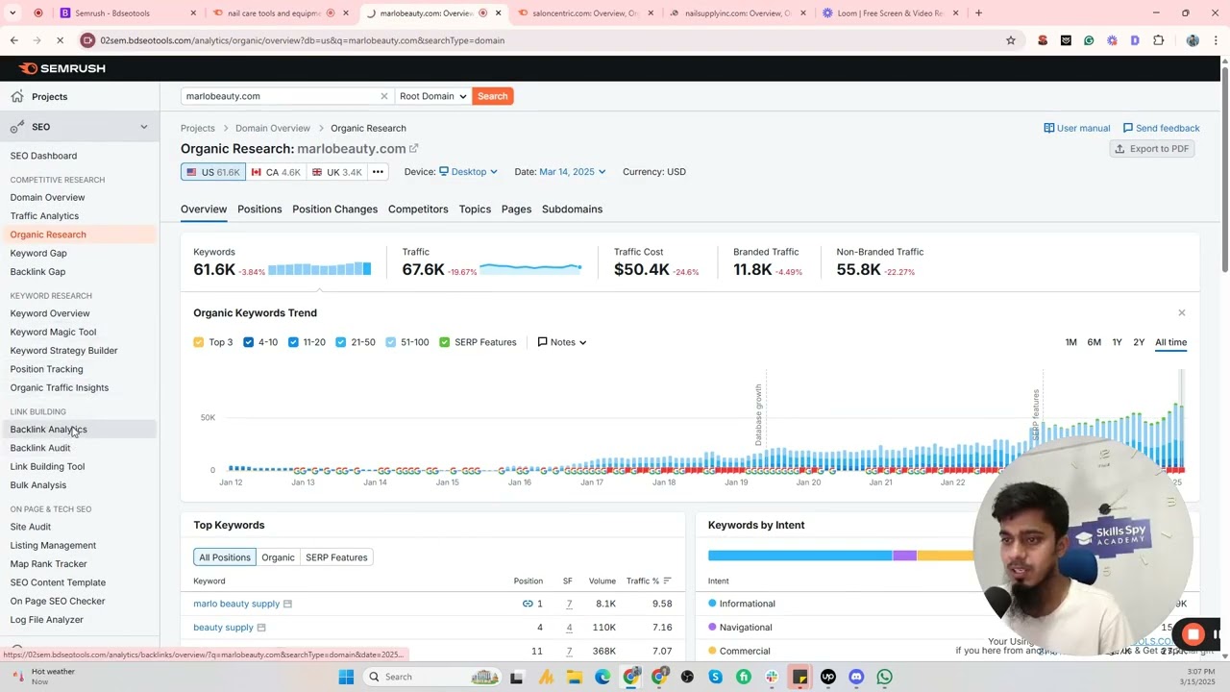Toggle the SERP Features checkbox in chart legend
1230x692 pixels.
pyautogui.click(x=444, y=342)
